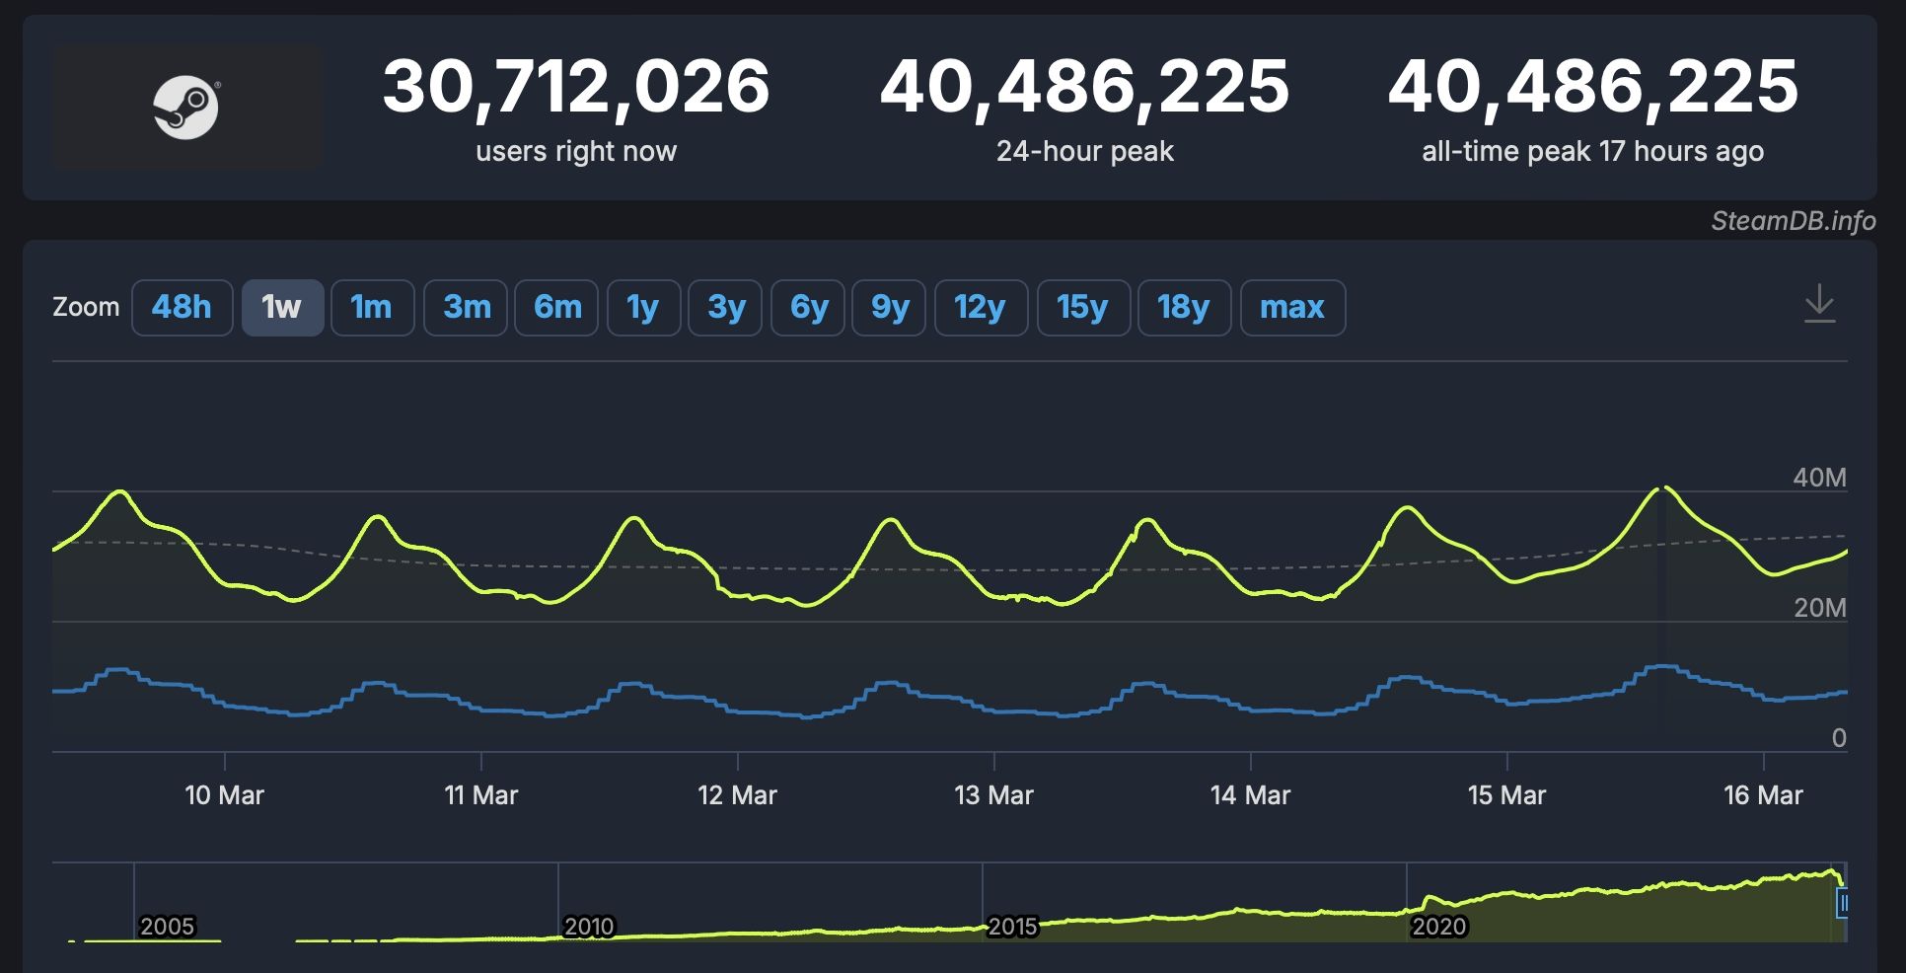Choose the 6y zoom button
Screen dimensions: 1906x973
[808, 308]
